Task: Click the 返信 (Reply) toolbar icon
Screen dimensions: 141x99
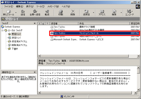Action: [x=23, y=13]
